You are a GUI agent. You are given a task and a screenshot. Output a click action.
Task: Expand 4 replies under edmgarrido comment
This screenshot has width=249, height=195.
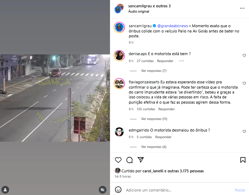[153, 147]
